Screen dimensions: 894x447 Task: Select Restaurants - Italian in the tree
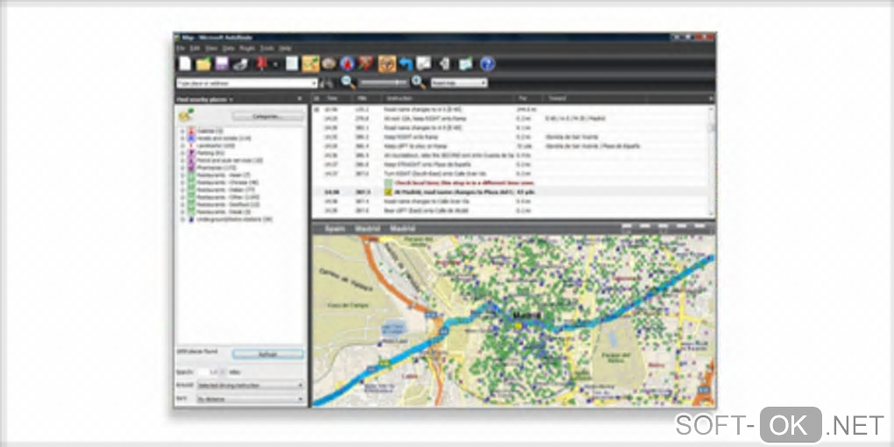click(x=225, y=190)
